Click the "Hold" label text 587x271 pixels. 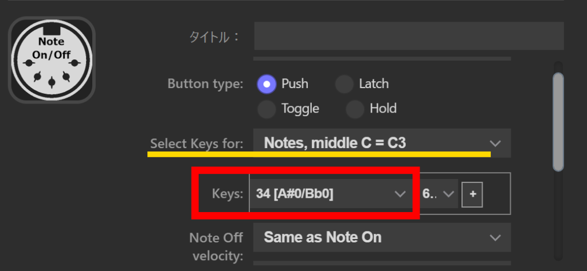pyautogui.click(x=383, y=108)
